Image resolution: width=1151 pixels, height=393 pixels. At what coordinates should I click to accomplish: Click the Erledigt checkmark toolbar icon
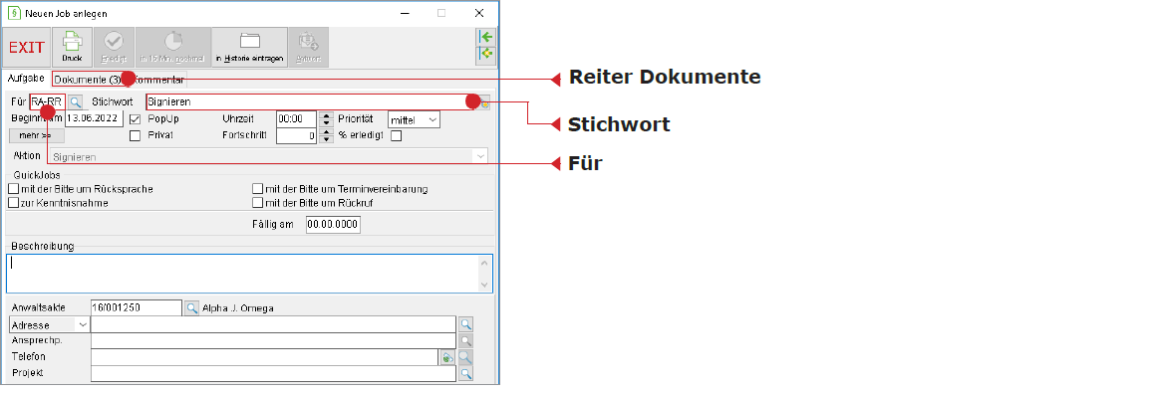[x=114, y=48]
